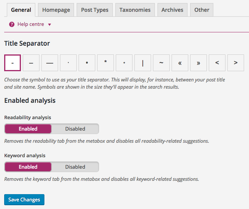Open the Help centre link
249x209 pixels.
[31, 24]
